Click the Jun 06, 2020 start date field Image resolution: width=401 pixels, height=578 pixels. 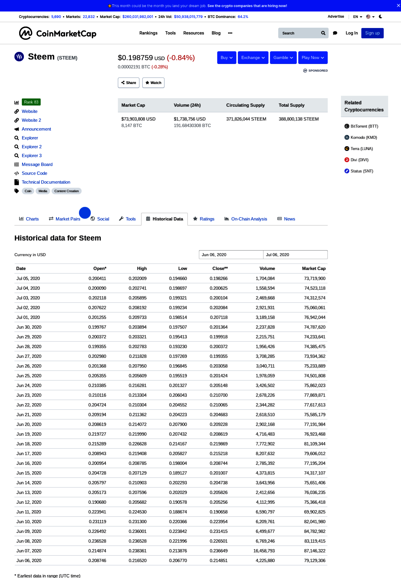click(x=231, y=255)
